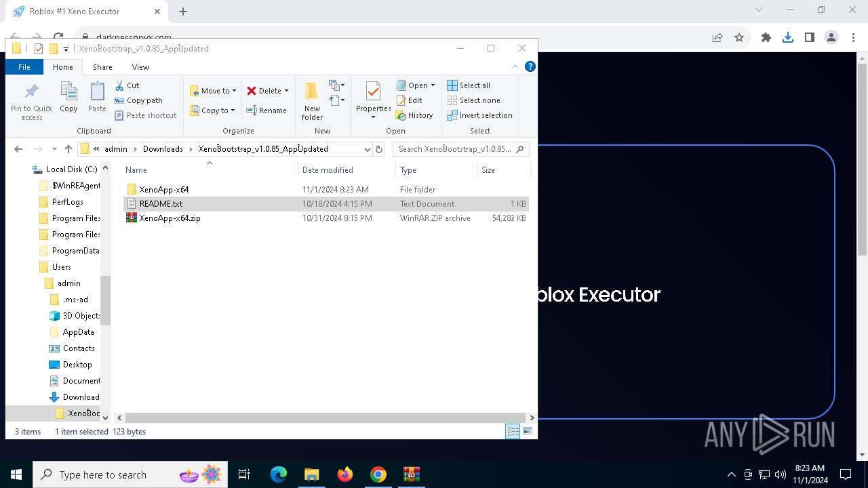Go back in Explorer navigation
The width and height of the screenshot is (868, 488).
coord(18,149)
